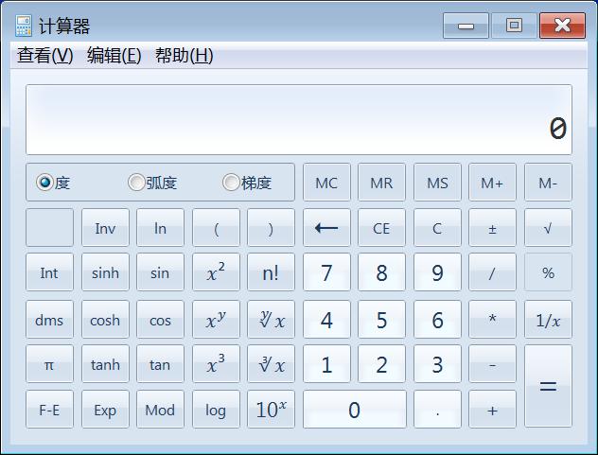This screenshot has height=455, width=598.
Task: Click the MR memory recall button
Action: 381,183
